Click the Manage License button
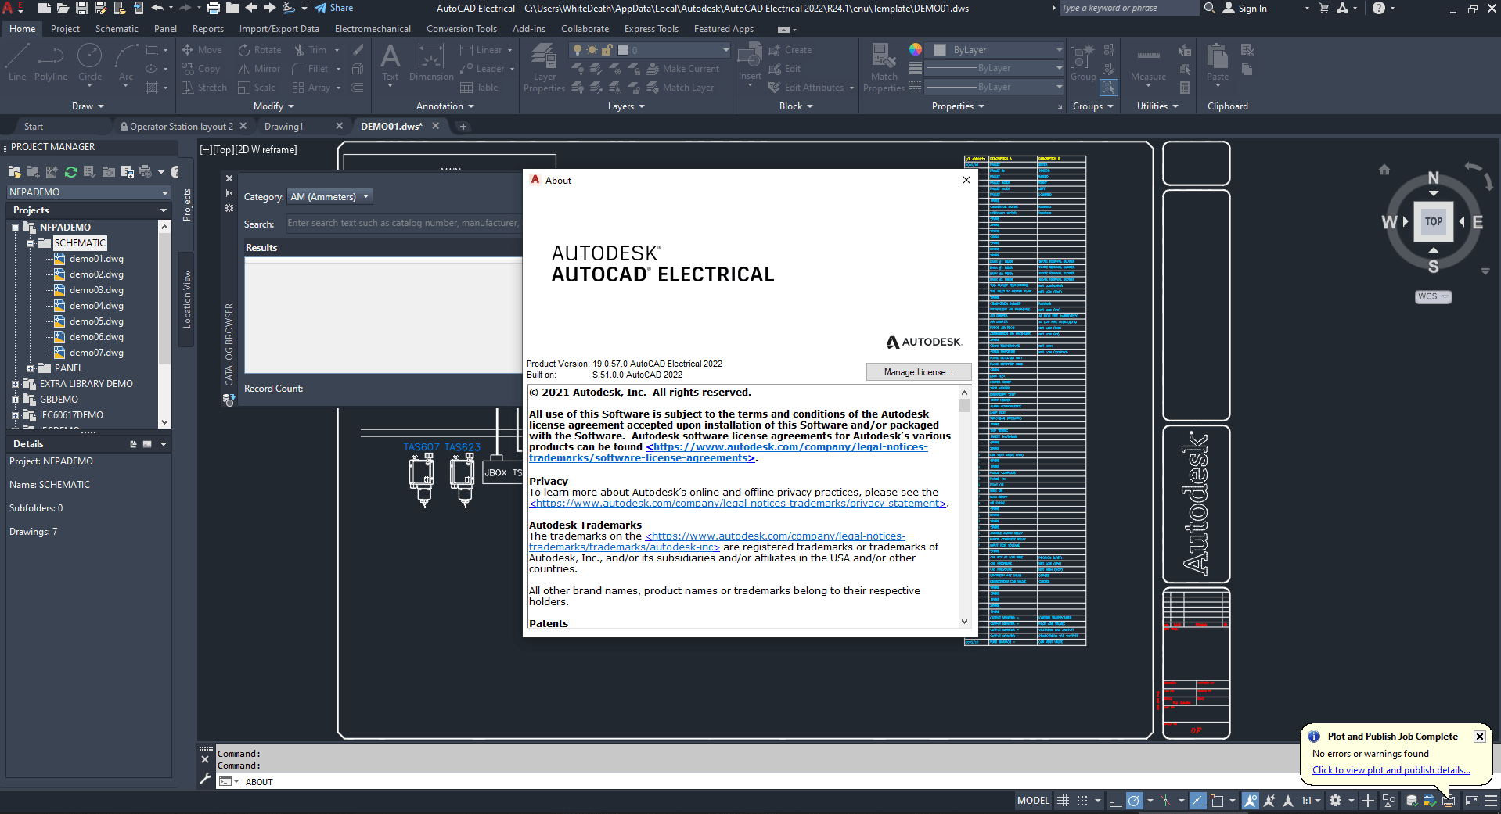The image size is (1501, 814). coord(918,372)
